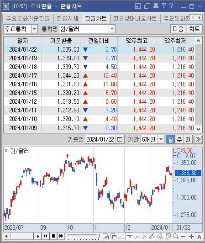
Task: Click the 기준환율 column header
Action: click(61, 41)
